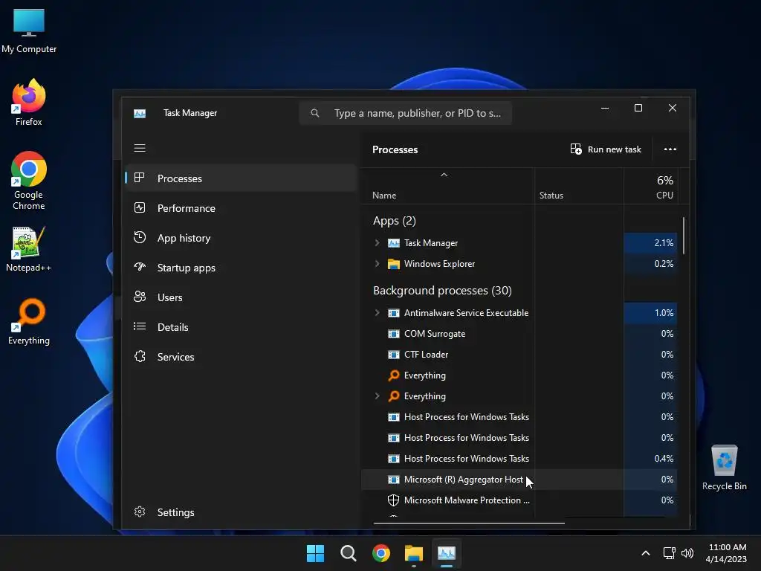Select the COM Surrogate process
This screenshot has height=571, width=761.
coord(519,334)
